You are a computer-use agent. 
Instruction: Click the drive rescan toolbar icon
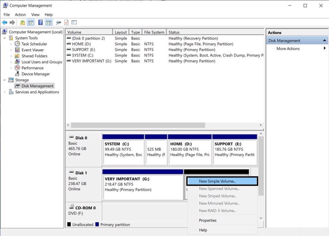click(58, 22)
